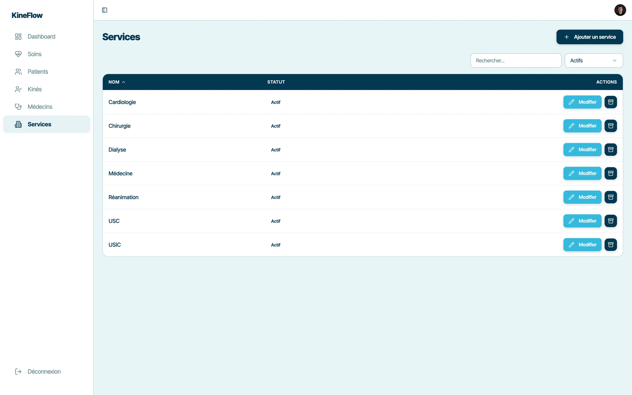The image size is (632, 395).
Task: Select Services in the sidebar
Action: coord(47,124)
